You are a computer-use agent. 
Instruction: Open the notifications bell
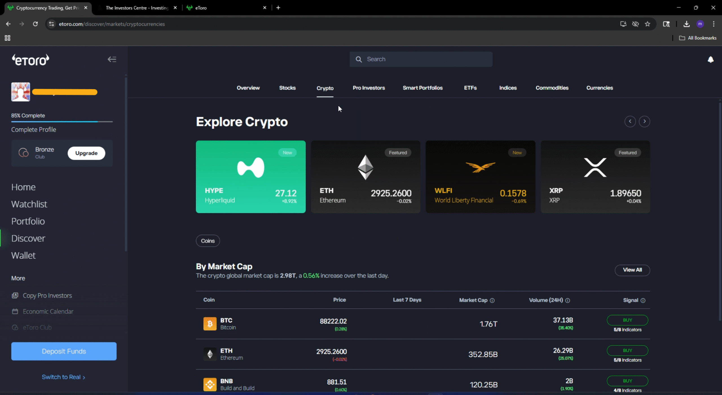[710, 60]
